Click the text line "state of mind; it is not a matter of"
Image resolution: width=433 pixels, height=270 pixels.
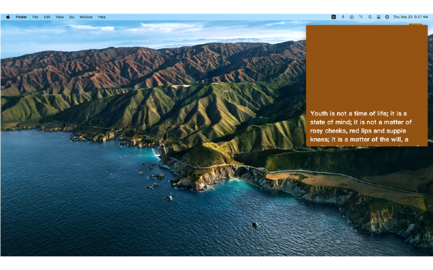[361, 122]
